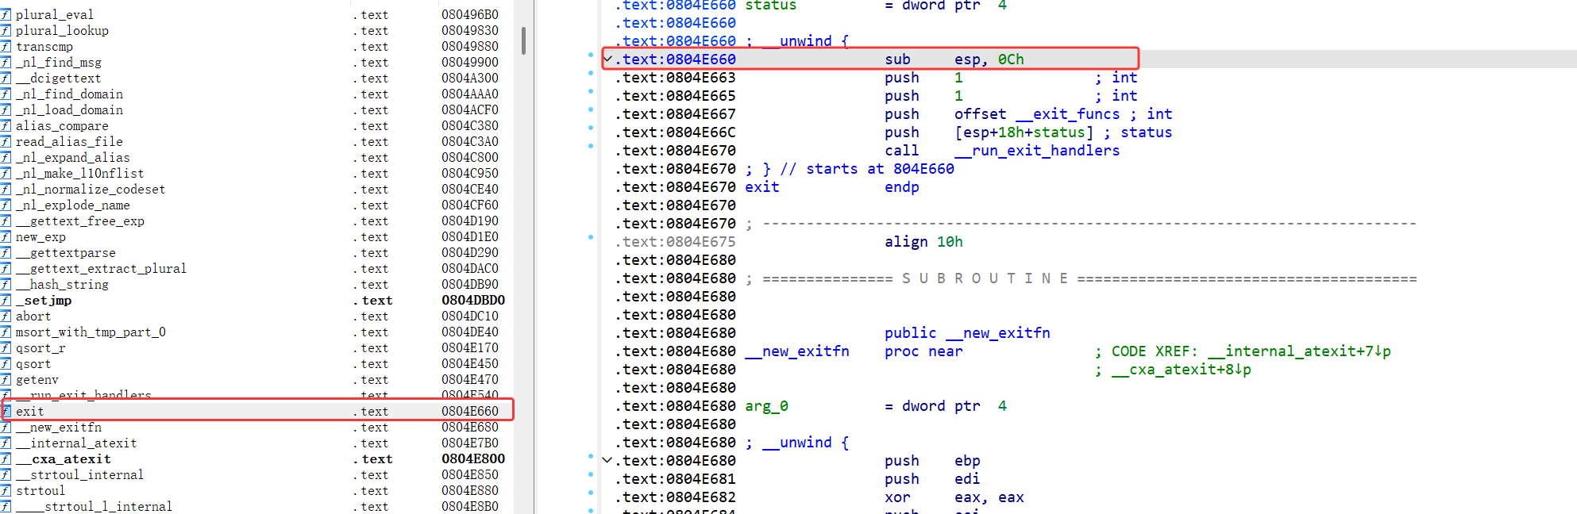1577x514 pixels.
Task: Select _nl_find_domain in the functions list
Action: click(70, 94)
